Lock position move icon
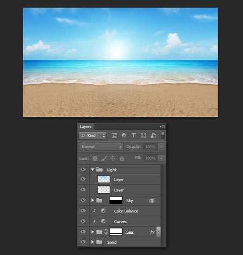243x255 pixels. tap(113, 158)
